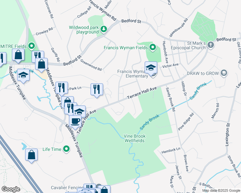Open the Francis Wyman Fields pin marker

(152, 47)
